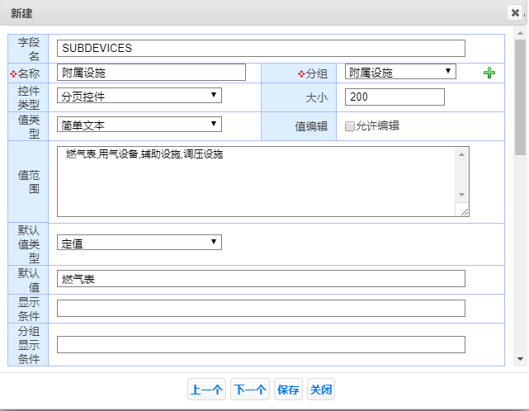Open the 值类型 dropdown showing 简单文本
The image size is (529, 411).
pyautogui.click(x=139, y=124)
